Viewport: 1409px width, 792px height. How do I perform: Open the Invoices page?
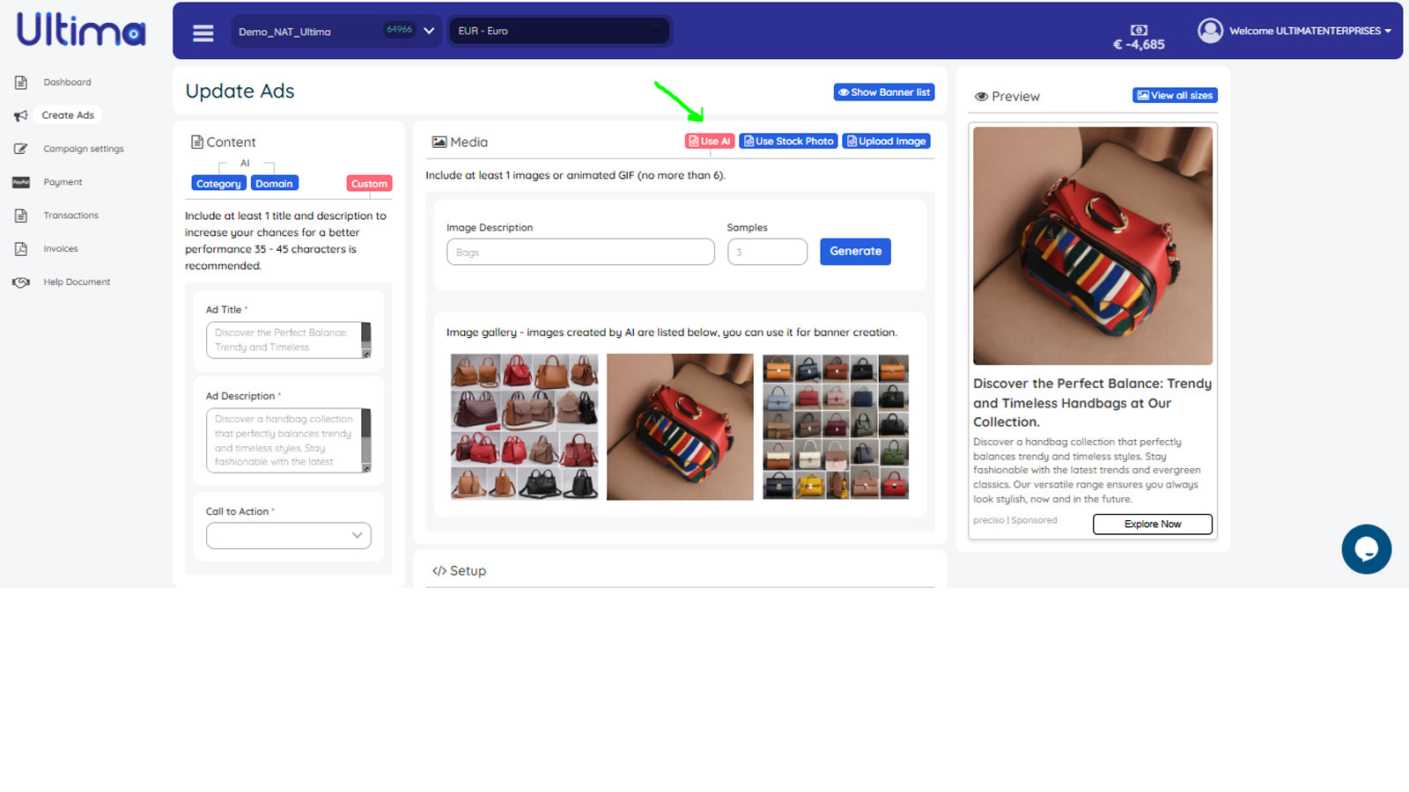coord(61,249)
